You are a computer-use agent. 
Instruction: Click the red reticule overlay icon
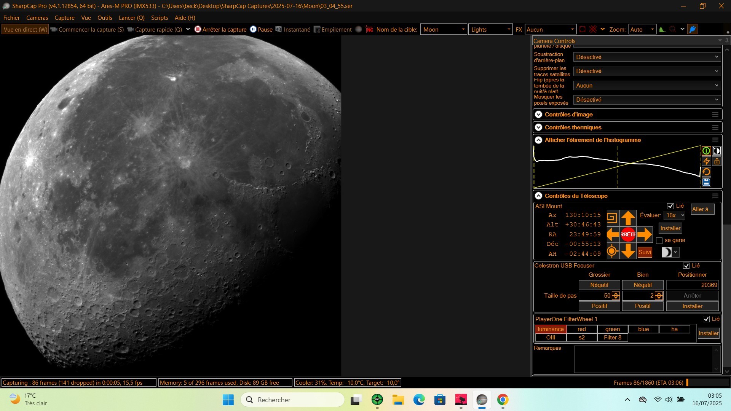coord(582,29)
